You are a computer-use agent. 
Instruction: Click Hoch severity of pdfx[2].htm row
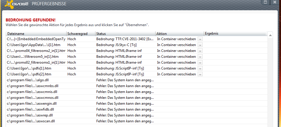[72, 74]
